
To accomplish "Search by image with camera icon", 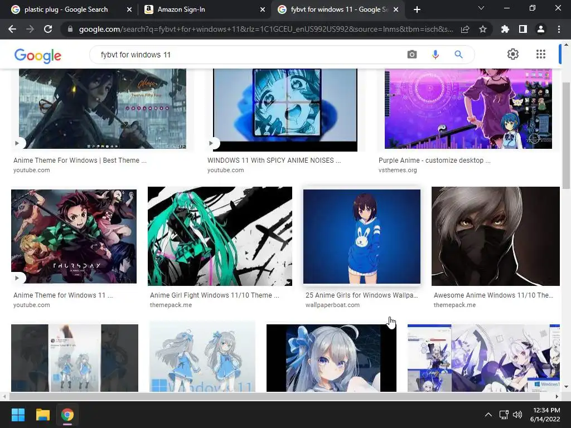I will pyautogui.click(x=412, y=55).
